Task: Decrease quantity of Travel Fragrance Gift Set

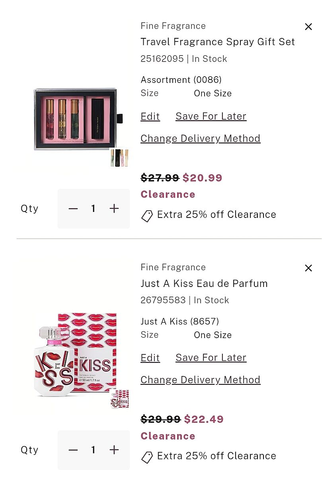Action: [x=73, y=208]
